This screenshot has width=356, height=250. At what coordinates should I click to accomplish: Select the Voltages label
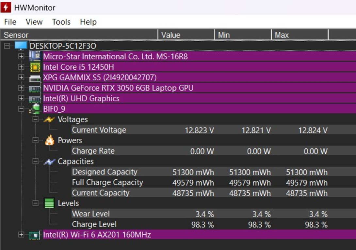tap(73, 119)
